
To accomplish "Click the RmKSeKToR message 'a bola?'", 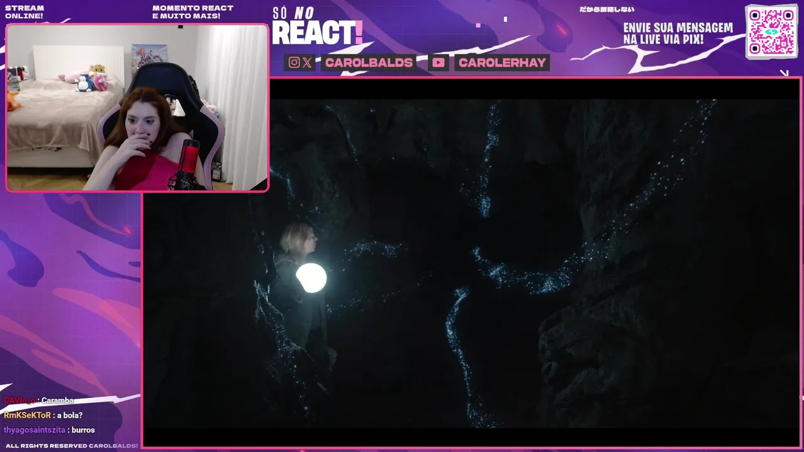I will pyautogui.click(x=70, y=415).
